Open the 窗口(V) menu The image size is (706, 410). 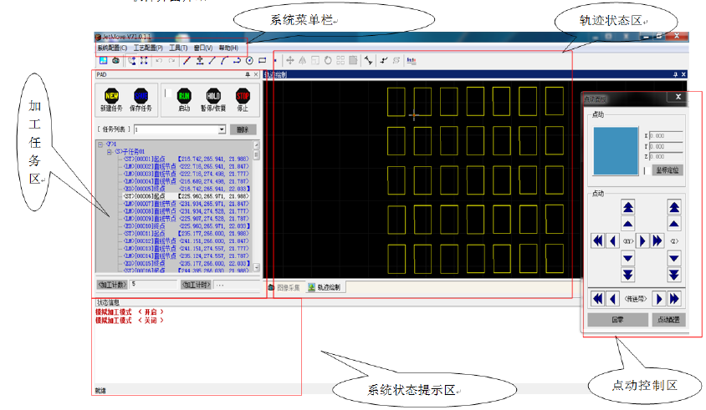click(x=203, y=48)
